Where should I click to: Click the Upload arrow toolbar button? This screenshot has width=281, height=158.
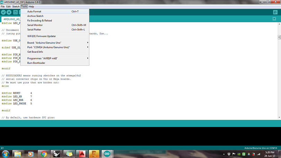[x=9, y=12]
